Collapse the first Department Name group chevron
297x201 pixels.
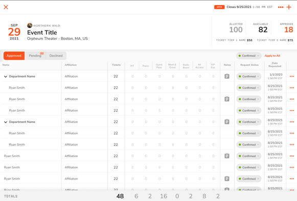[6, 77]
